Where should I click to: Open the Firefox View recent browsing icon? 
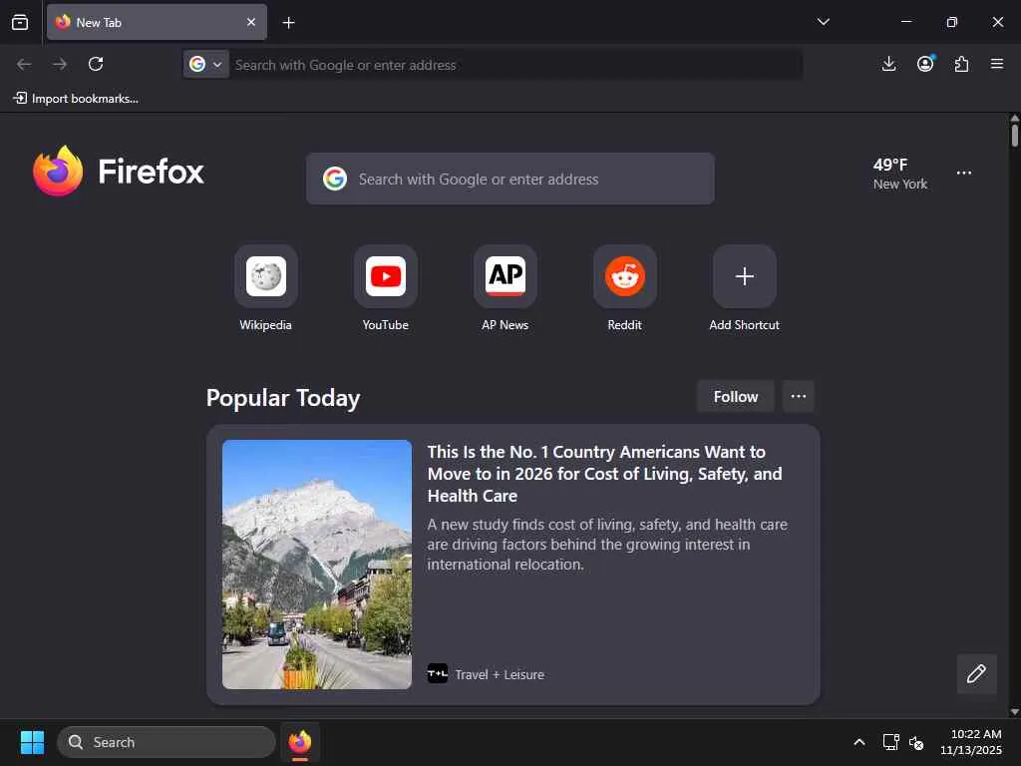click(x=20, y=23)
